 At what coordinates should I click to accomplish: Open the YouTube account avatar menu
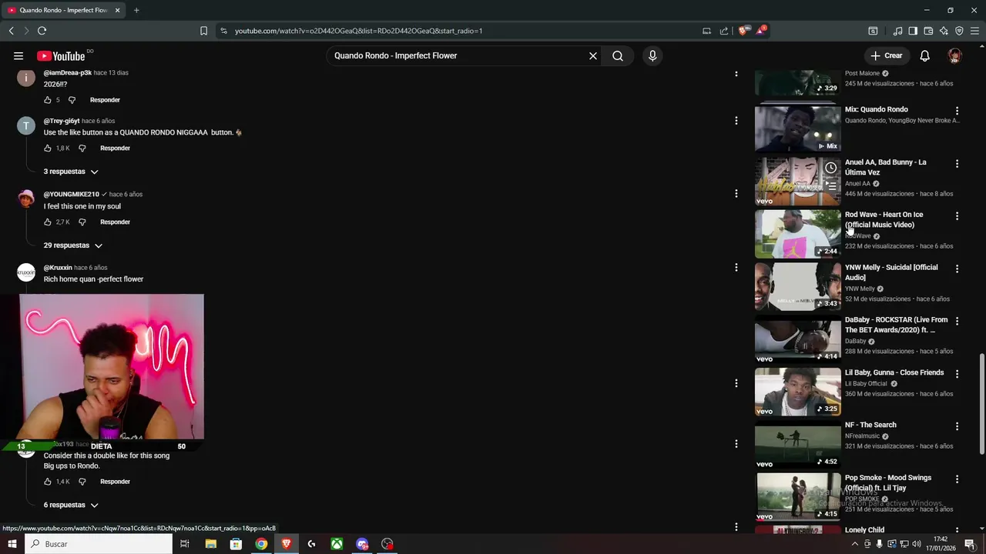coord(954,55)
